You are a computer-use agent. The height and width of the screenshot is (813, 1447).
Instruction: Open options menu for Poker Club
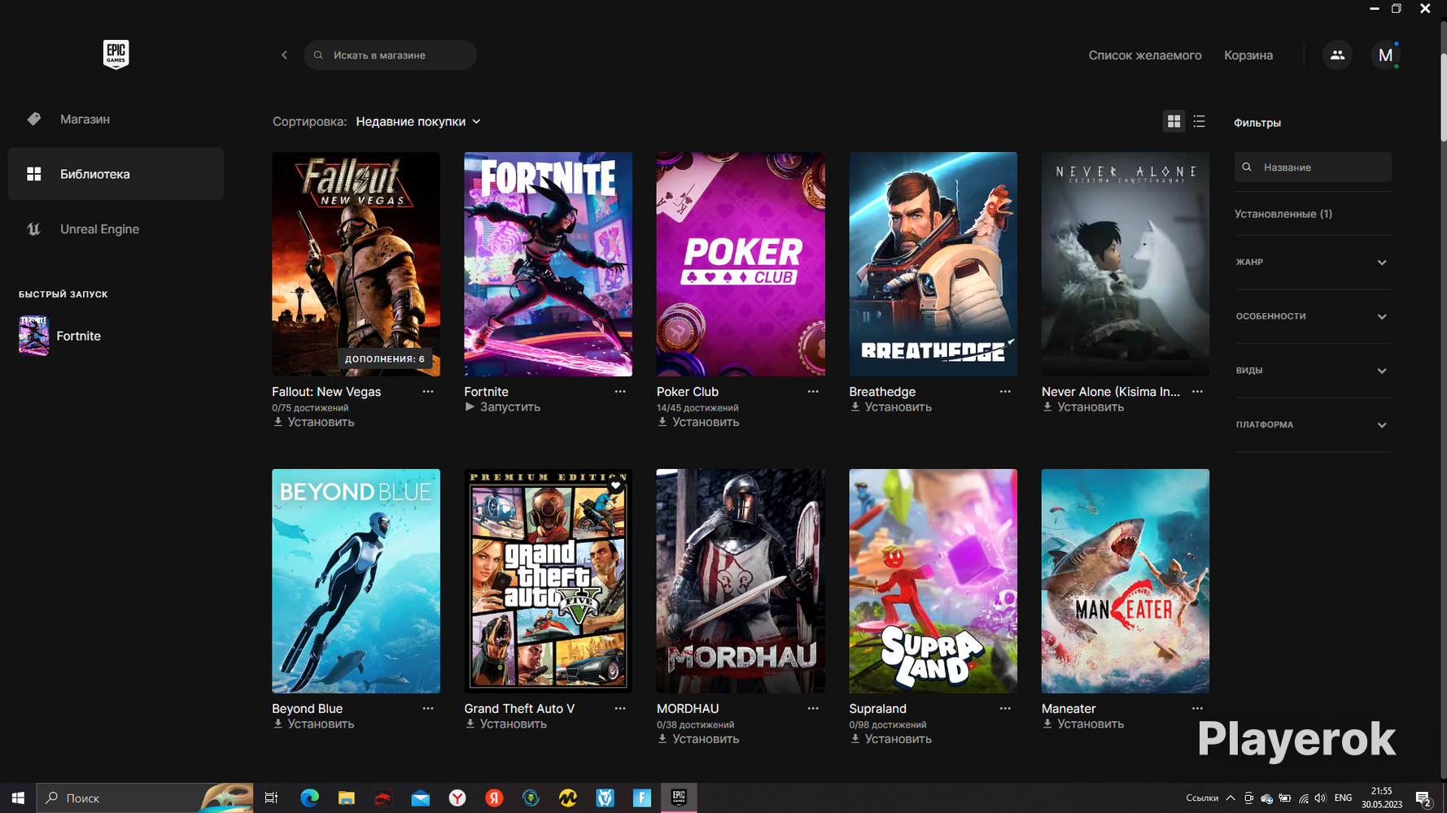813,392
